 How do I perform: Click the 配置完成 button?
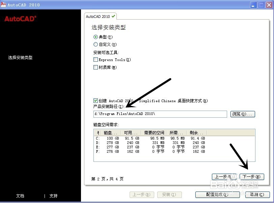click(x=217, y=195)
